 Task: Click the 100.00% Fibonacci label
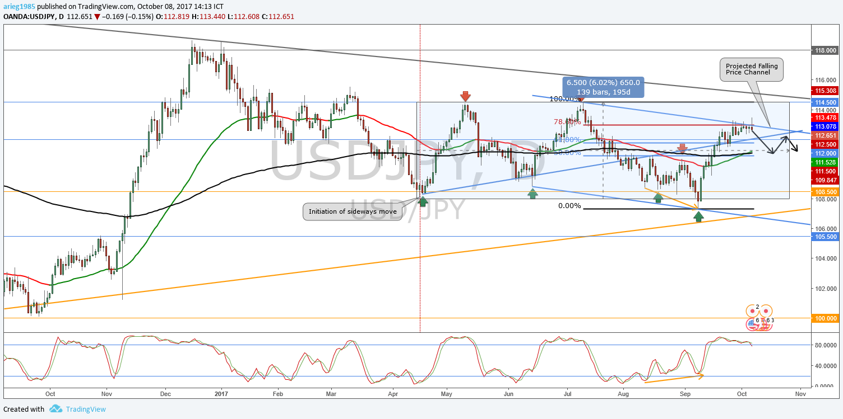pos(565,99)
